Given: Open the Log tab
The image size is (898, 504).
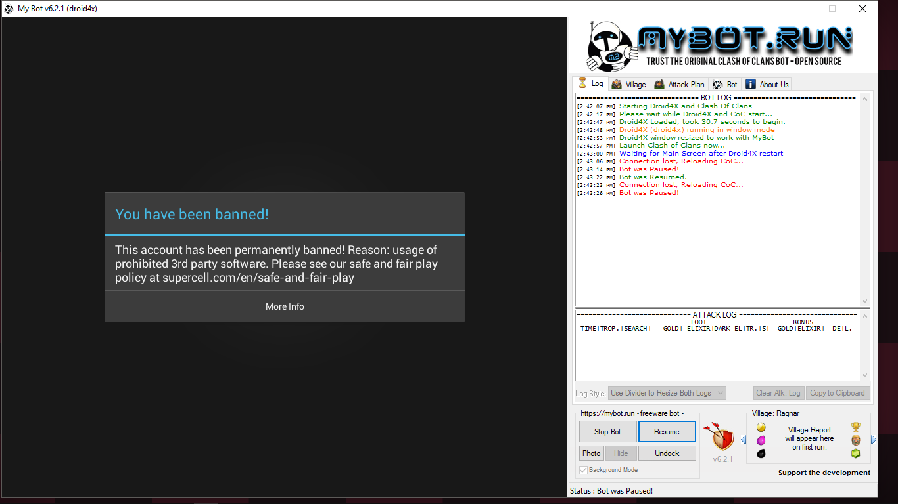Looking at the screenshot, I should pyautogui.click(x=590, y=83).
